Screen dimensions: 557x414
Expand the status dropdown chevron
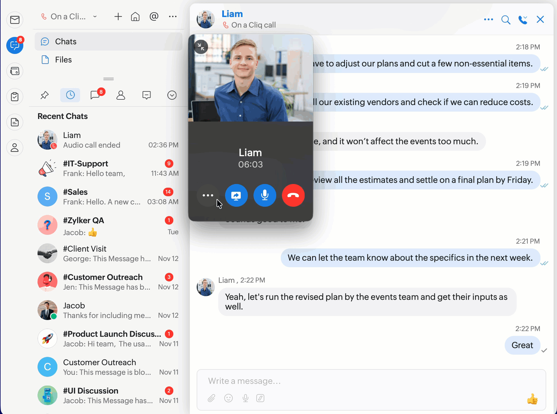coord(95,17)
